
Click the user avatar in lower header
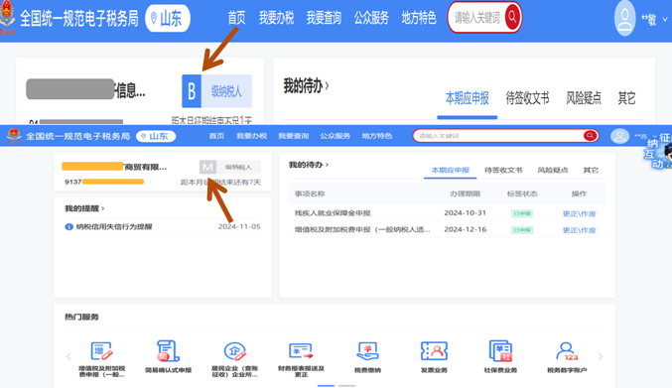pyautogui.click(x=619, y=136)
